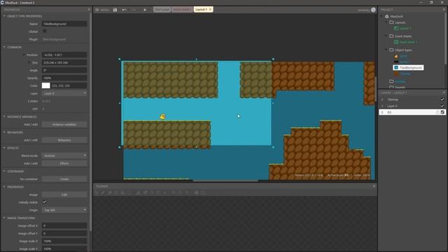This screenshot has width=448, height=252.
Task: Select the Object types folder
Action: pyautogui.click(x=400, y=50)
